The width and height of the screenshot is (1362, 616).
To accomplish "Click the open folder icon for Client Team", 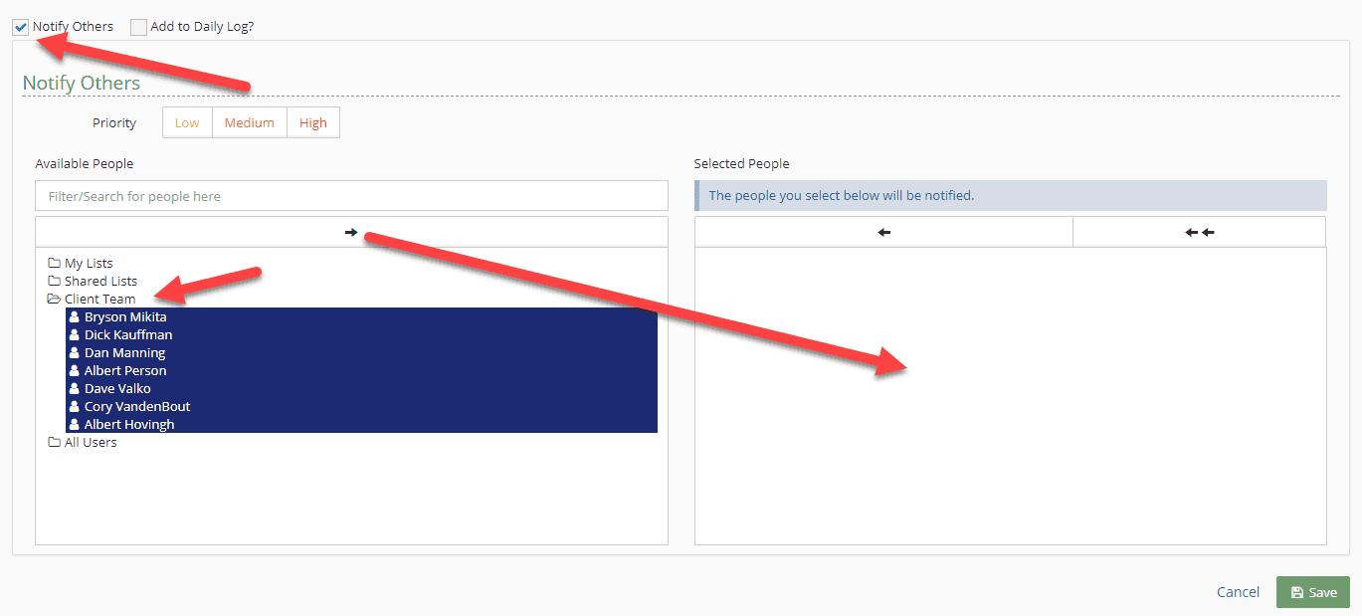I will click(55, 300).
